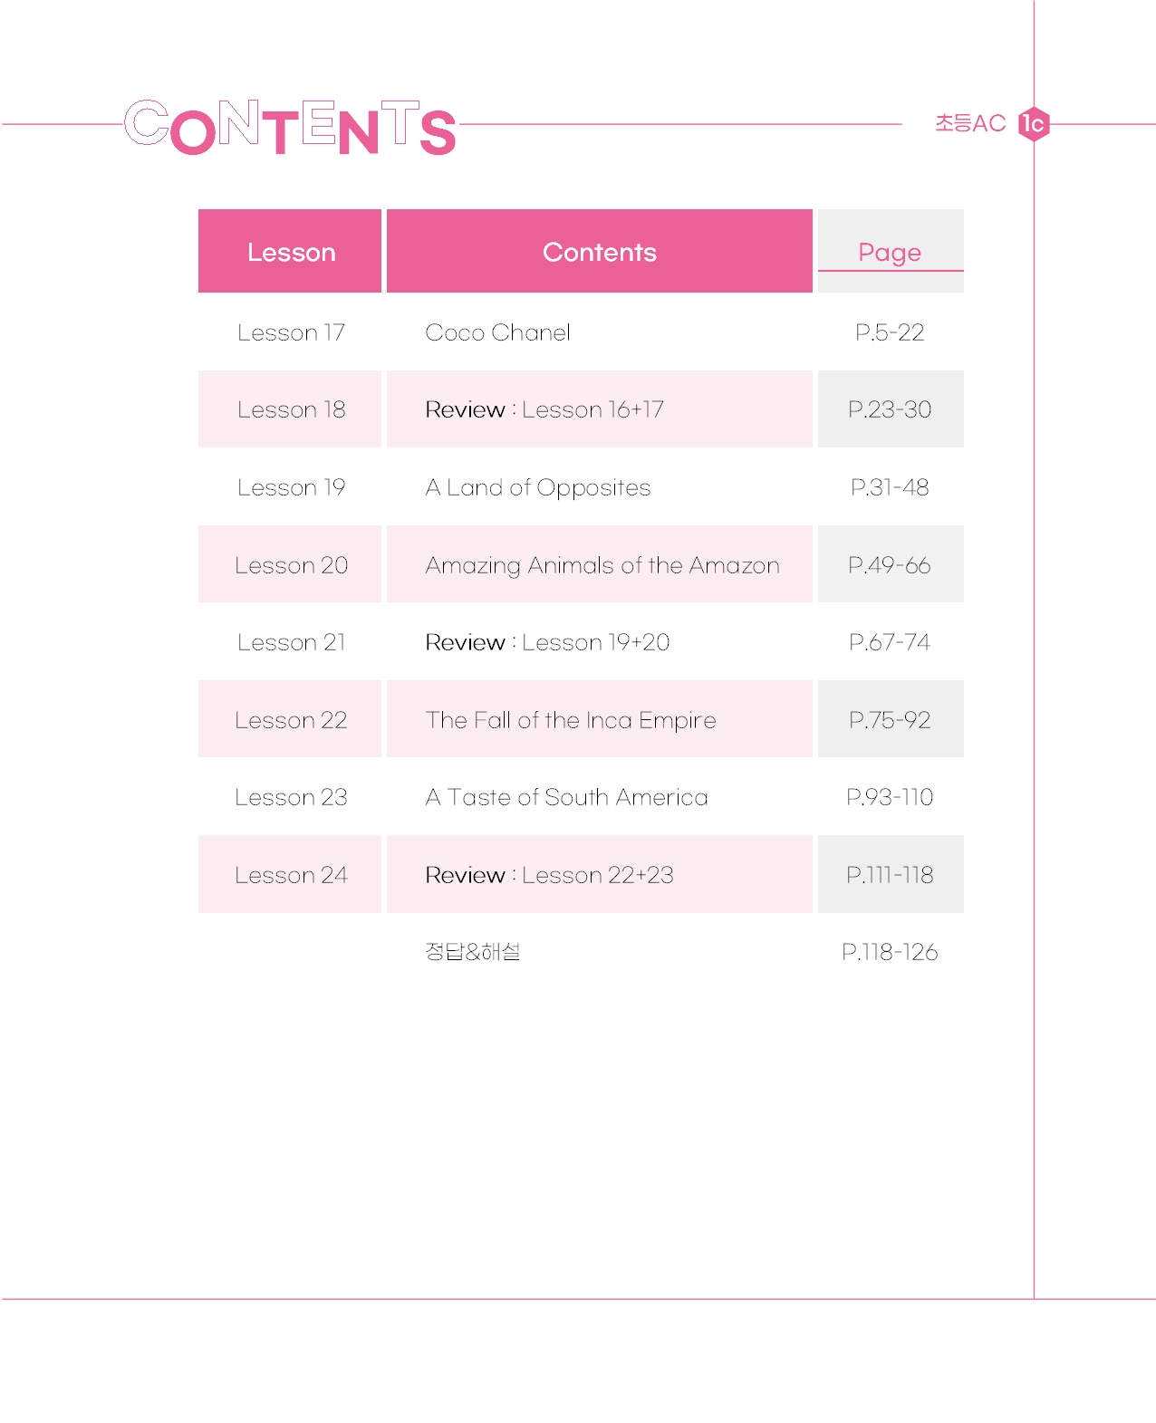Open A Taste of South America chapter
Image resolution: width=1156 pixels, height=1423 pixels.
point(567,797)
